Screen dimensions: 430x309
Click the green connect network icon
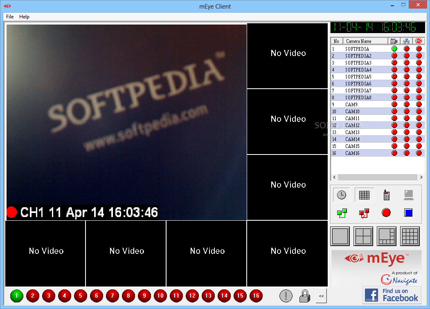(342, 213)
